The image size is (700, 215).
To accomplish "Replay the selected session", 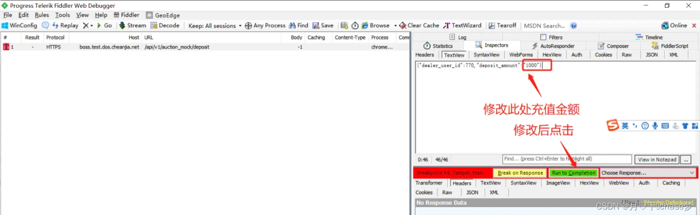I will pos(65,26).
